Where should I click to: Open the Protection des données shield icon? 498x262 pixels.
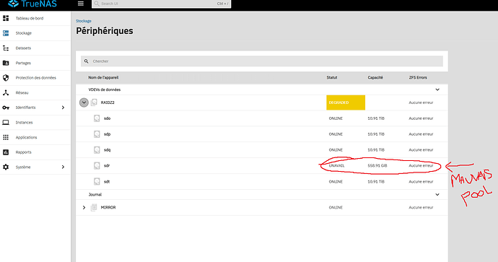(x=6, y=78)
